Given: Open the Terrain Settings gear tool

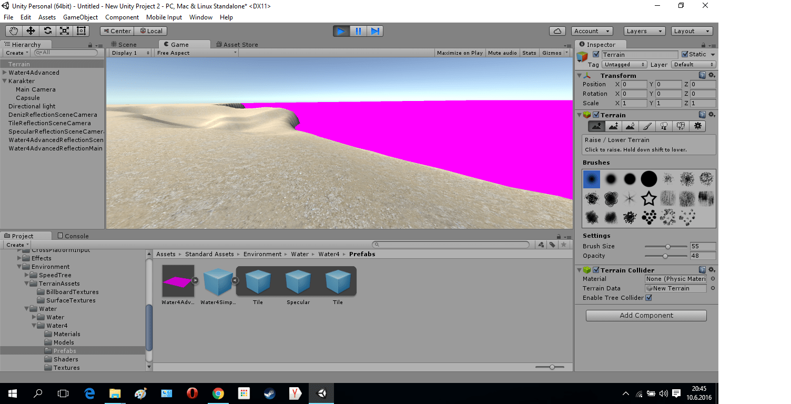Looking at the screenshot, I should coord(697,126).
